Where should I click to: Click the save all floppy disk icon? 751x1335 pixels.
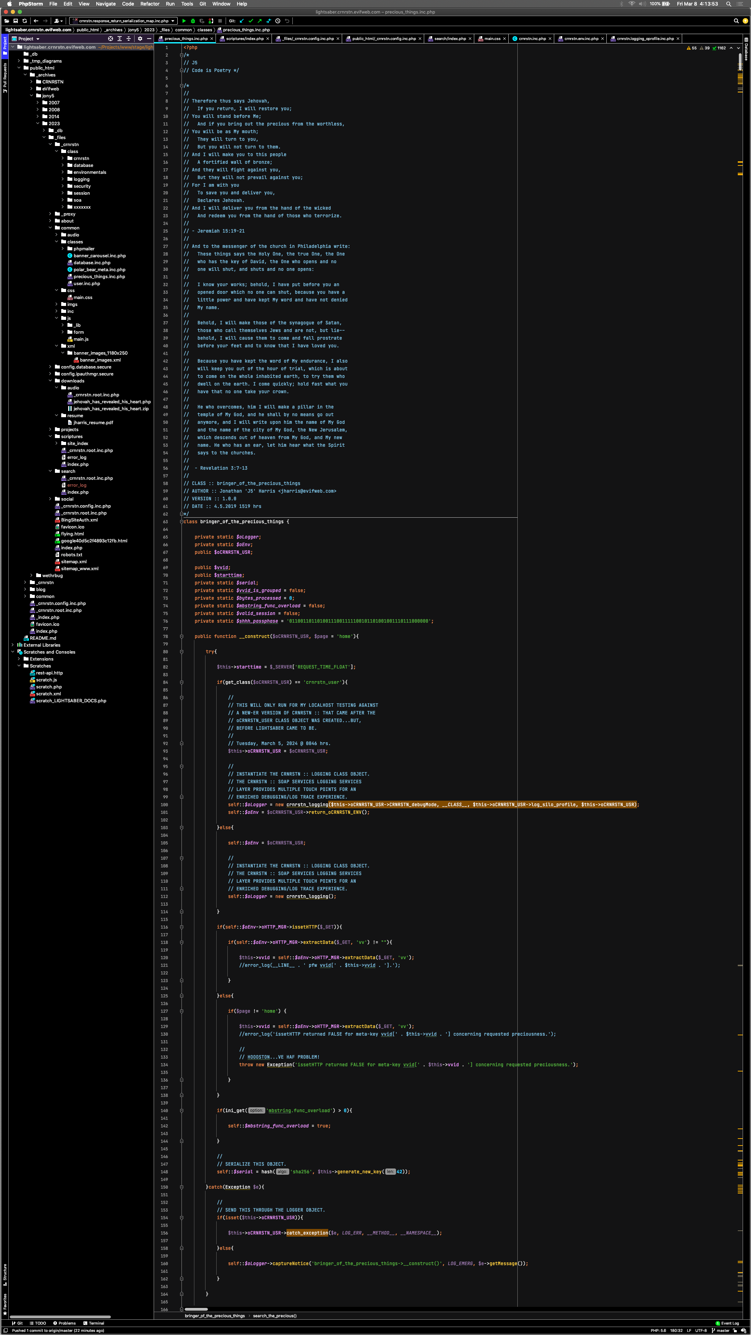point(16,21)
